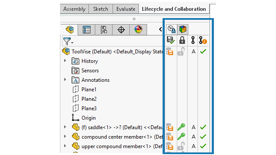Select the Sensors folder
276x155 pixels.
click(90, 71)
